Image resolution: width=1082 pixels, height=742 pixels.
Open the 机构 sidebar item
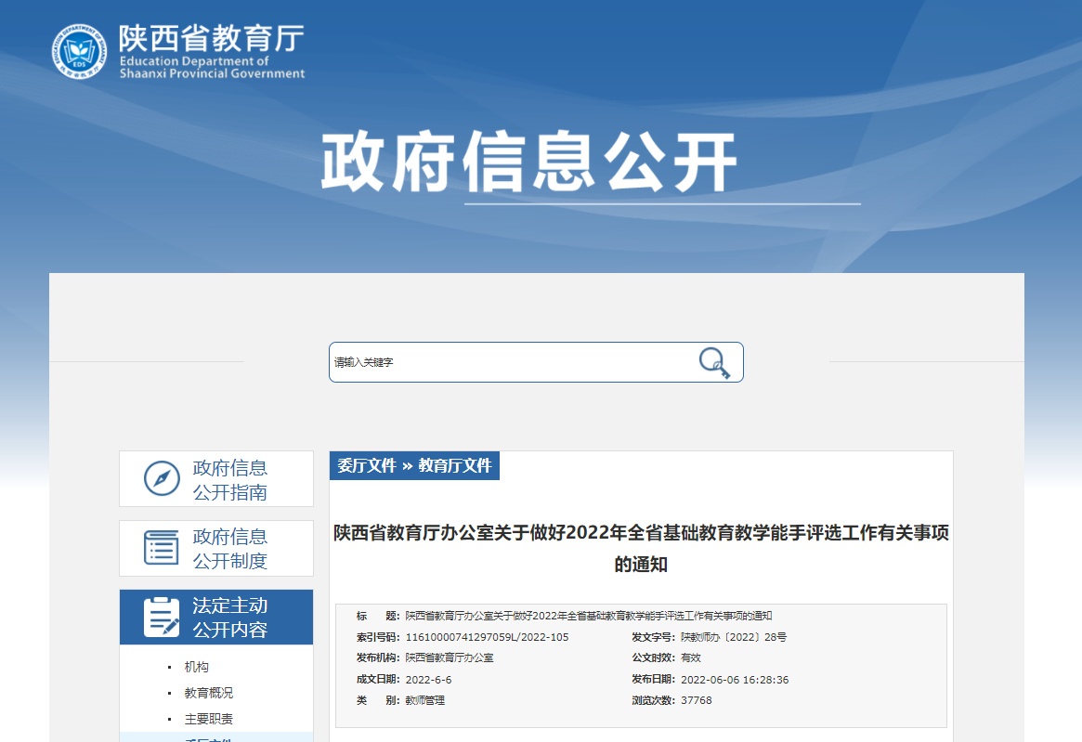point(197,667)
